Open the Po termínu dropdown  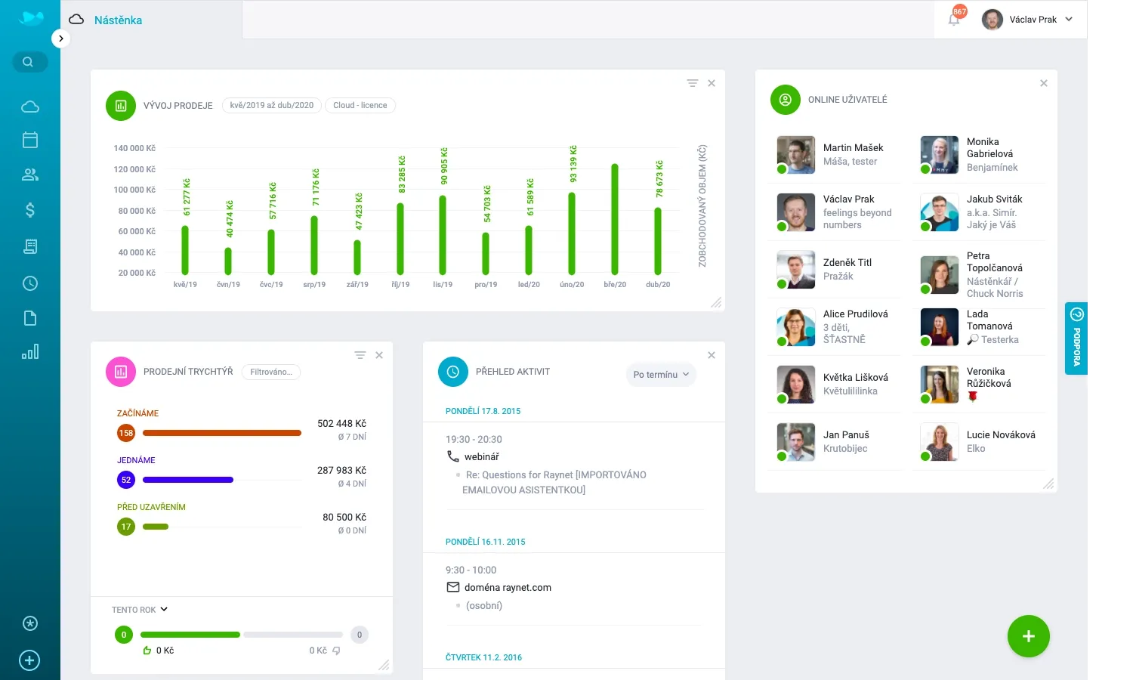point(661,375)
